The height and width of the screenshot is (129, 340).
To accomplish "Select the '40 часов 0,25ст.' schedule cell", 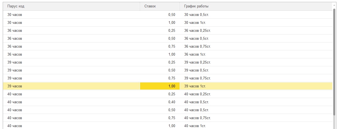I will point(197,94).
